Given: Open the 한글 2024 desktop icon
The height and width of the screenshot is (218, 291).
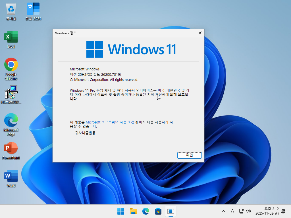Looking at the screenshot, I should click(x=33, y=12).
